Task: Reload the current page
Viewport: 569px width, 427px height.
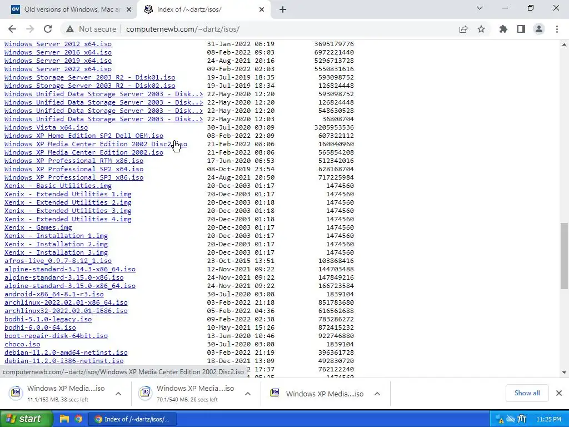Action: (48, 29)
